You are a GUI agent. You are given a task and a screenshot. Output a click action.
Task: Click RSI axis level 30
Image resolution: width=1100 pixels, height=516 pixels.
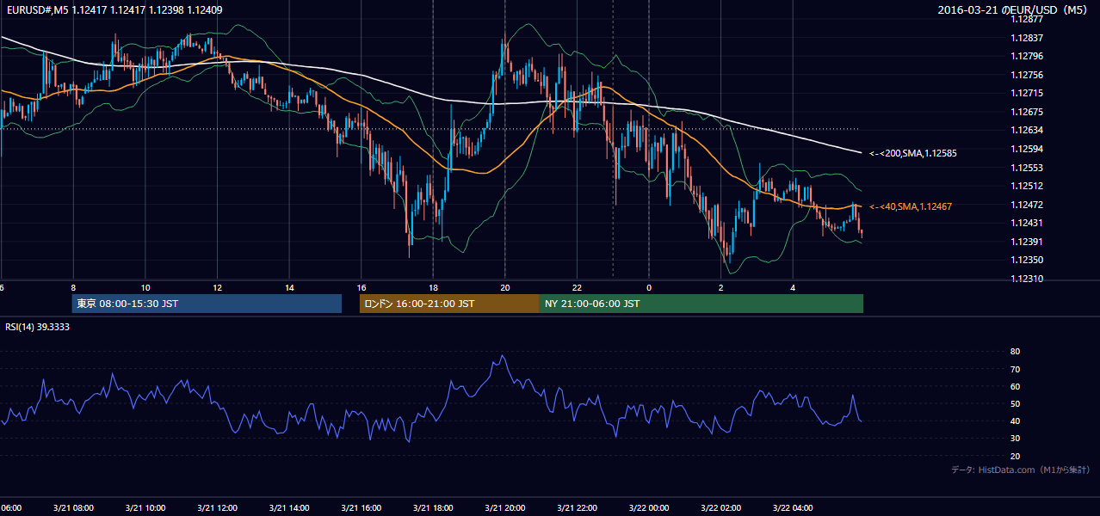pyautogui.click(x=1016, y=439)
